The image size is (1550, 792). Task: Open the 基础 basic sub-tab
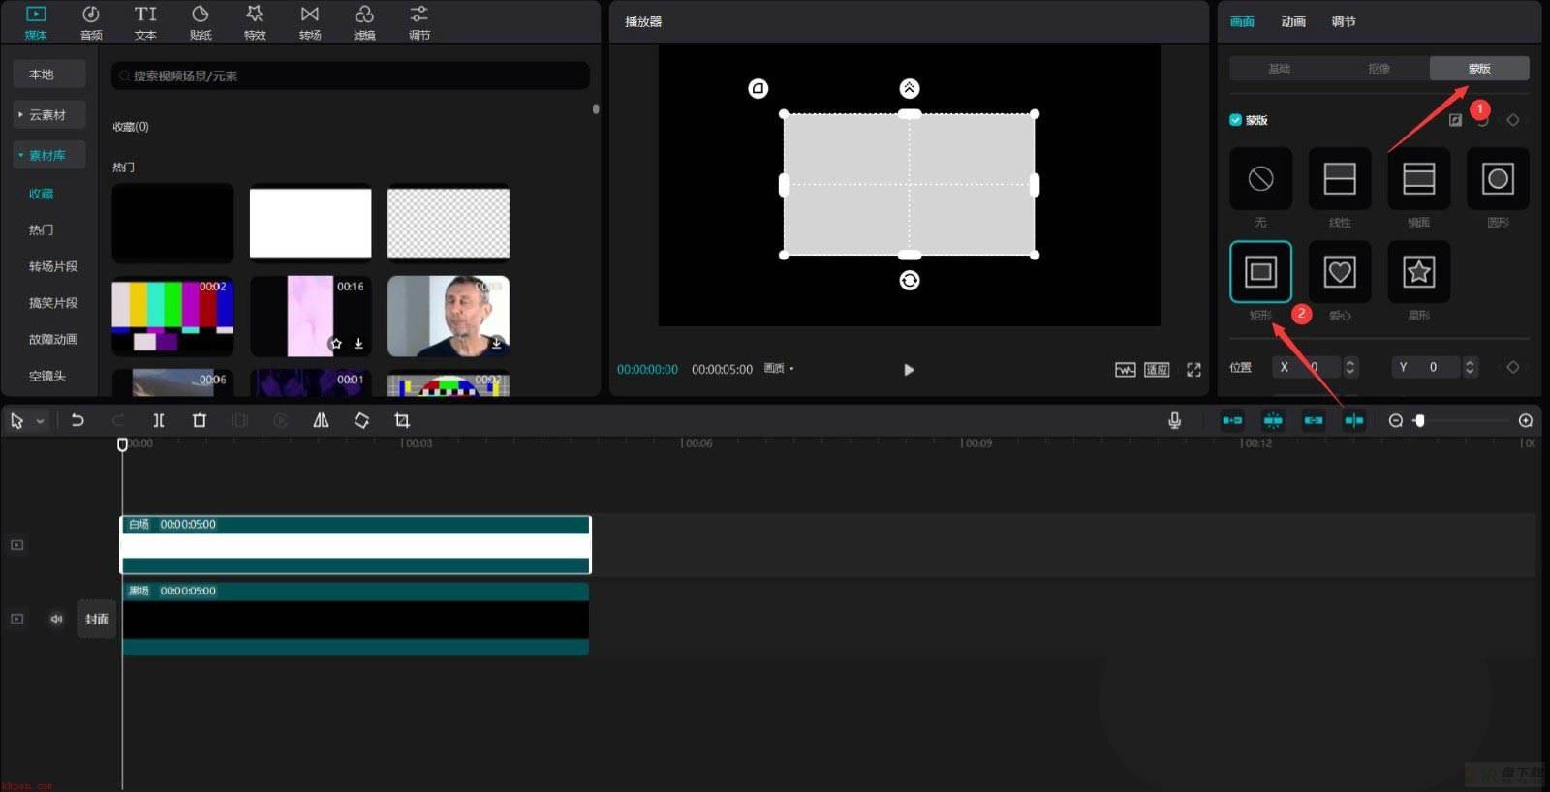tap(1280, 69)
